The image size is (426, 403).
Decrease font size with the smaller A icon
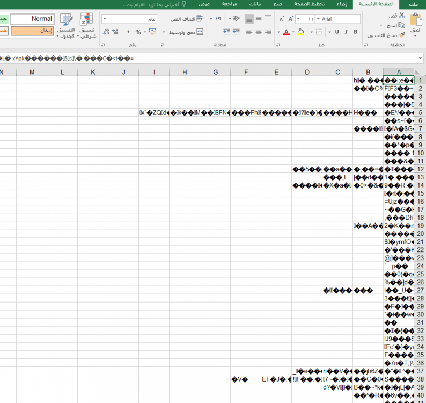coord(281,19)
